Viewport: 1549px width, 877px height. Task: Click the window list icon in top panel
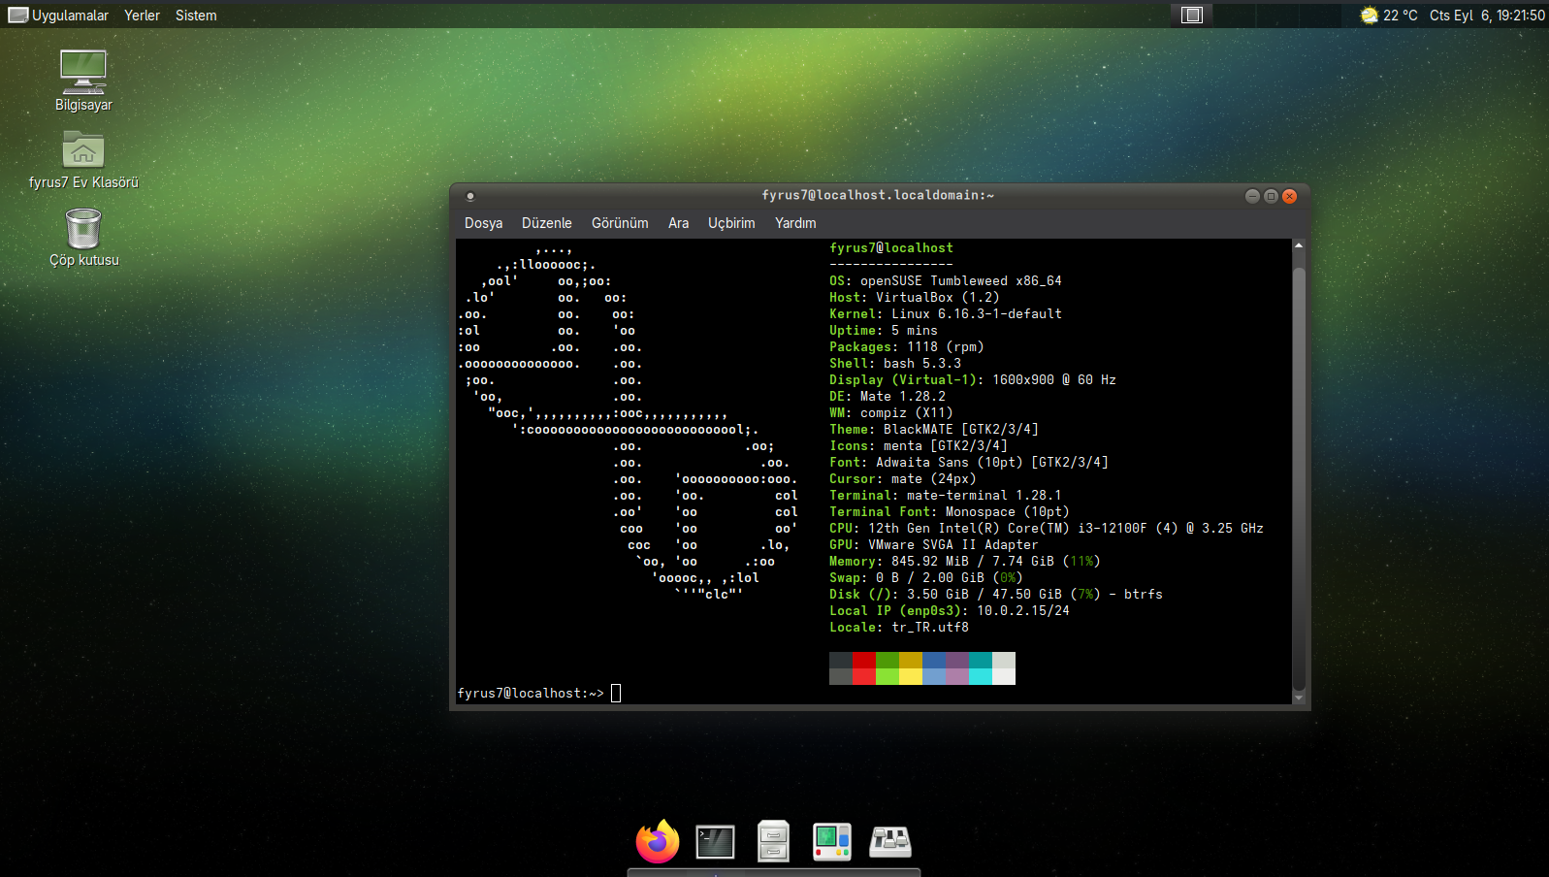1192,15
